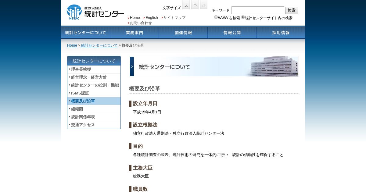Open 統計センターについて in main navigation bar
Viewport: 366px width, 192px height.
click(85, 33)
